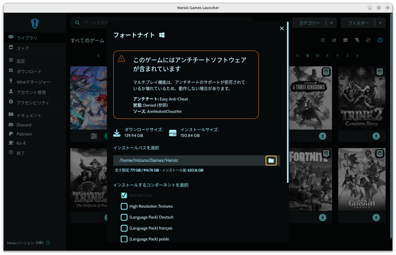Open the Ko-fi link in the sidebar
This screenshot has width=396, height=255.
(35, 143)
